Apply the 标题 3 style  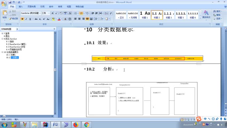pos(169,15)
